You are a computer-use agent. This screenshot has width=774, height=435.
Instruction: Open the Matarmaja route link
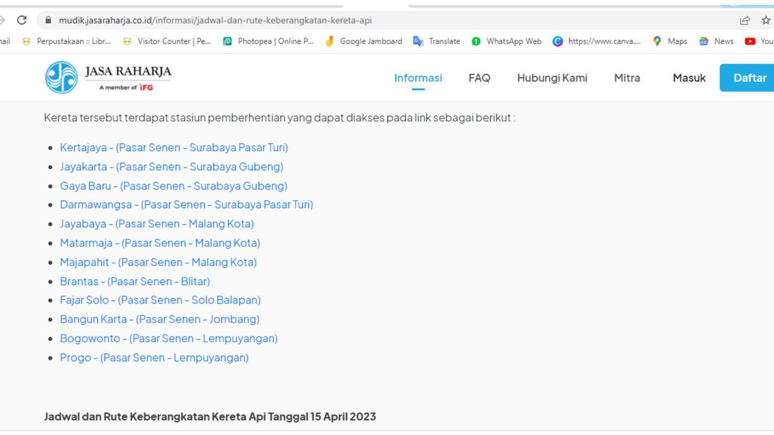click(160, 243)
